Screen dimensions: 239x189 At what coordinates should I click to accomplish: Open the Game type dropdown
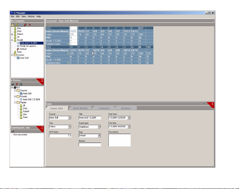pyautogui.click(x=99, y=127)
